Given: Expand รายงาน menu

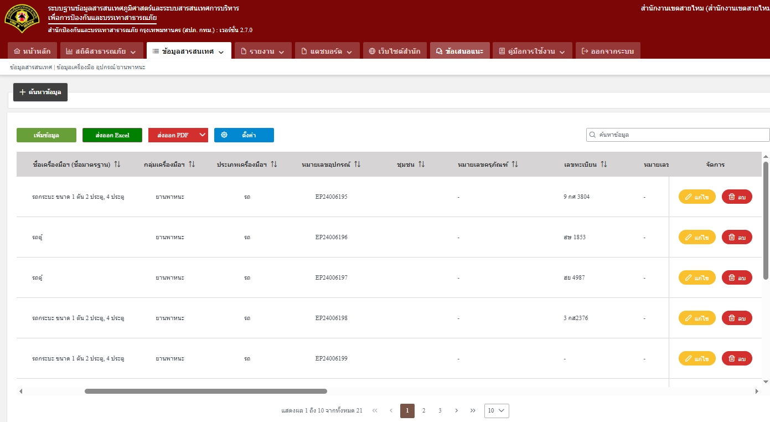Looking at the screenshot, I should 263,51.
